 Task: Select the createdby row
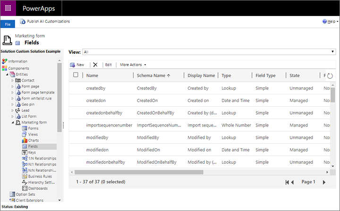click(x=200, y=88)
